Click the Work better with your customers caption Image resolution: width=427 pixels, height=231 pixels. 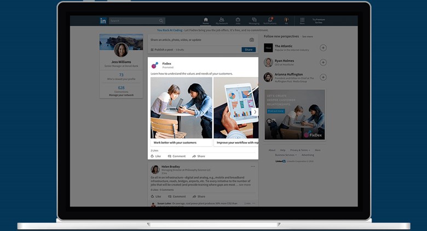click(x=175, y=143)
